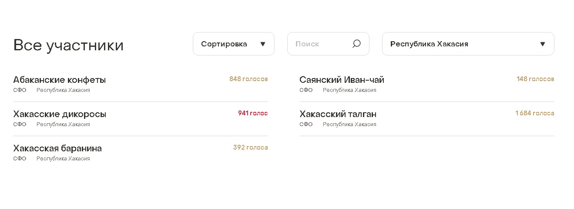Click the magnifying glass search icon
Screen dimensions: 574x209
356,44
